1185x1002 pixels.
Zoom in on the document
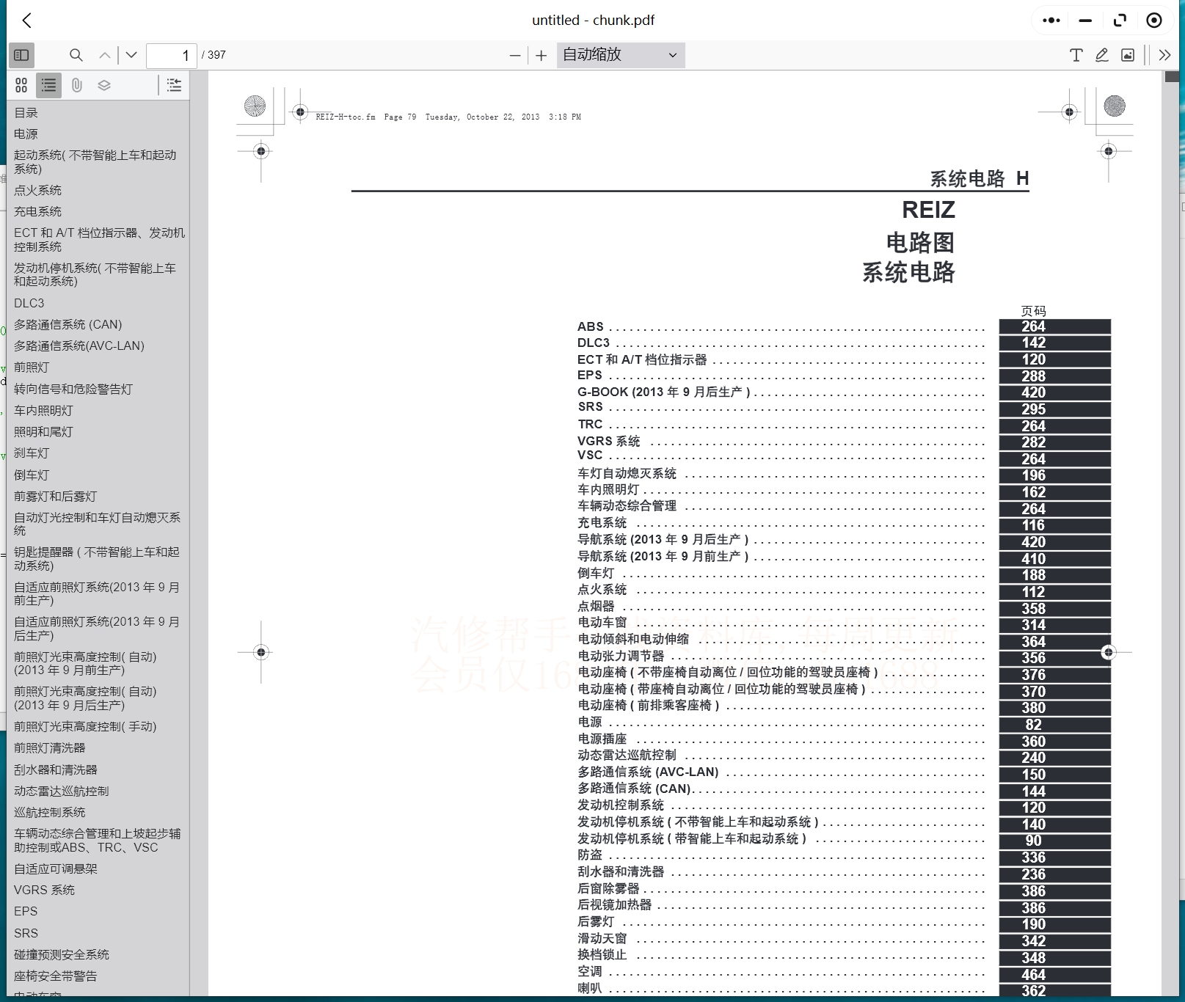click(541, 55)
